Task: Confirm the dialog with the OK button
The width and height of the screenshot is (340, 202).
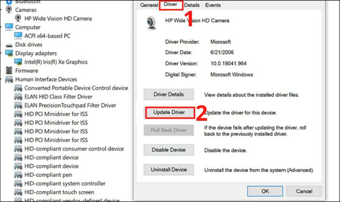Action: [x=265, y=191]
